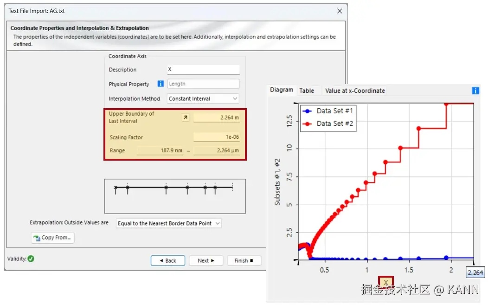The width and height of the screenshot is (488, 305).
Task: Click the Physical Property info icon
Action: (161, 84)
